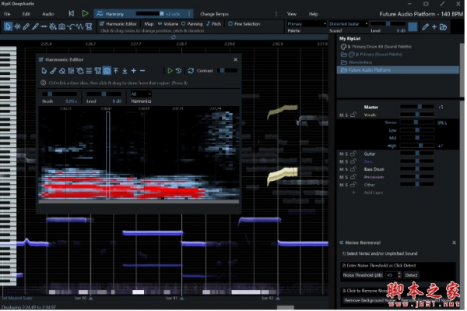Screen dimensions: 467x311
Task: Select the arrow tool in Harmonic Editor
Action: pos(44,71)
